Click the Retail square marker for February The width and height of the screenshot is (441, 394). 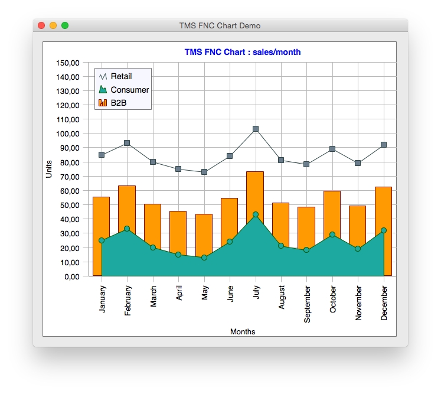(x=127, y=143)
